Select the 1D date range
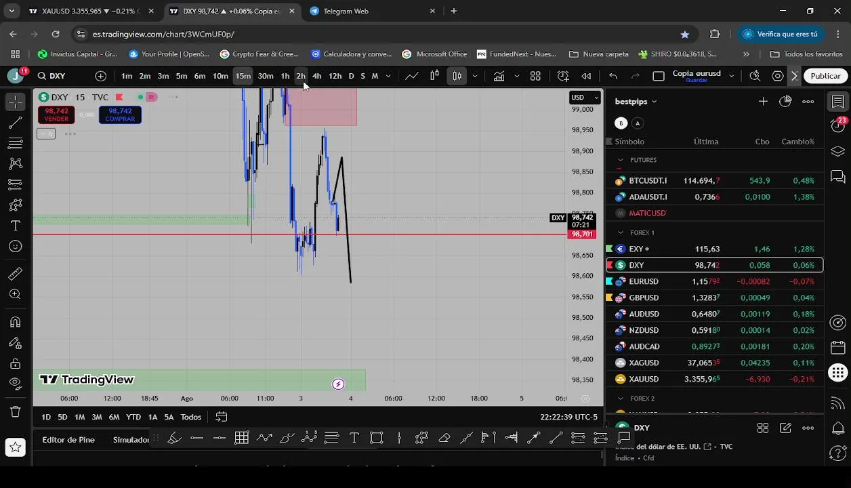 [x=46, y=417]
